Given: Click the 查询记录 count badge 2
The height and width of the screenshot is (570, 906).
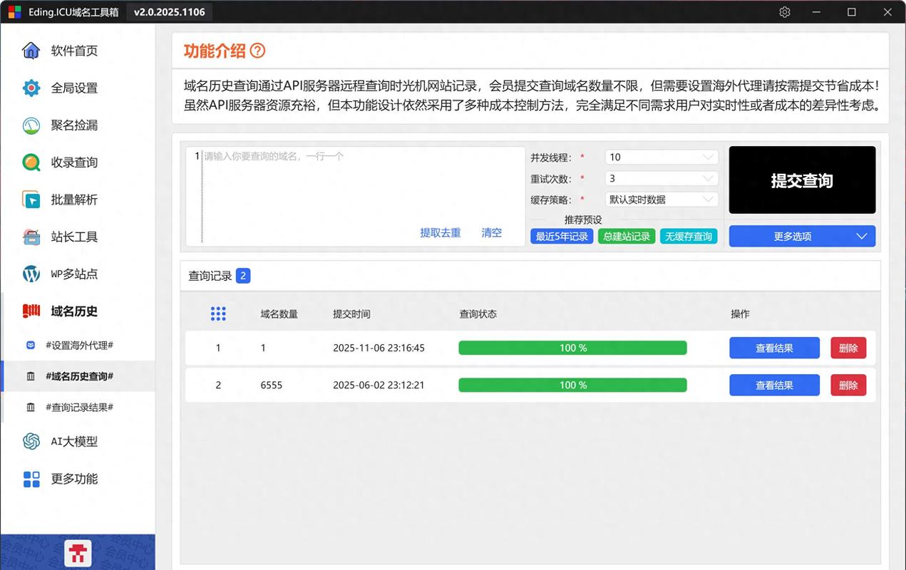Looking at the screenshot, I should [243, 276].
